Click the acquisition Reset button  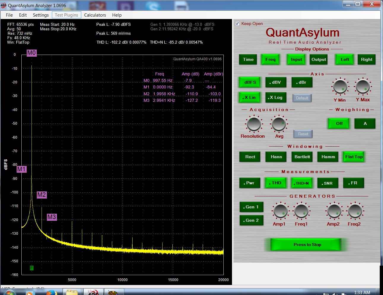(x=303, y=134)
